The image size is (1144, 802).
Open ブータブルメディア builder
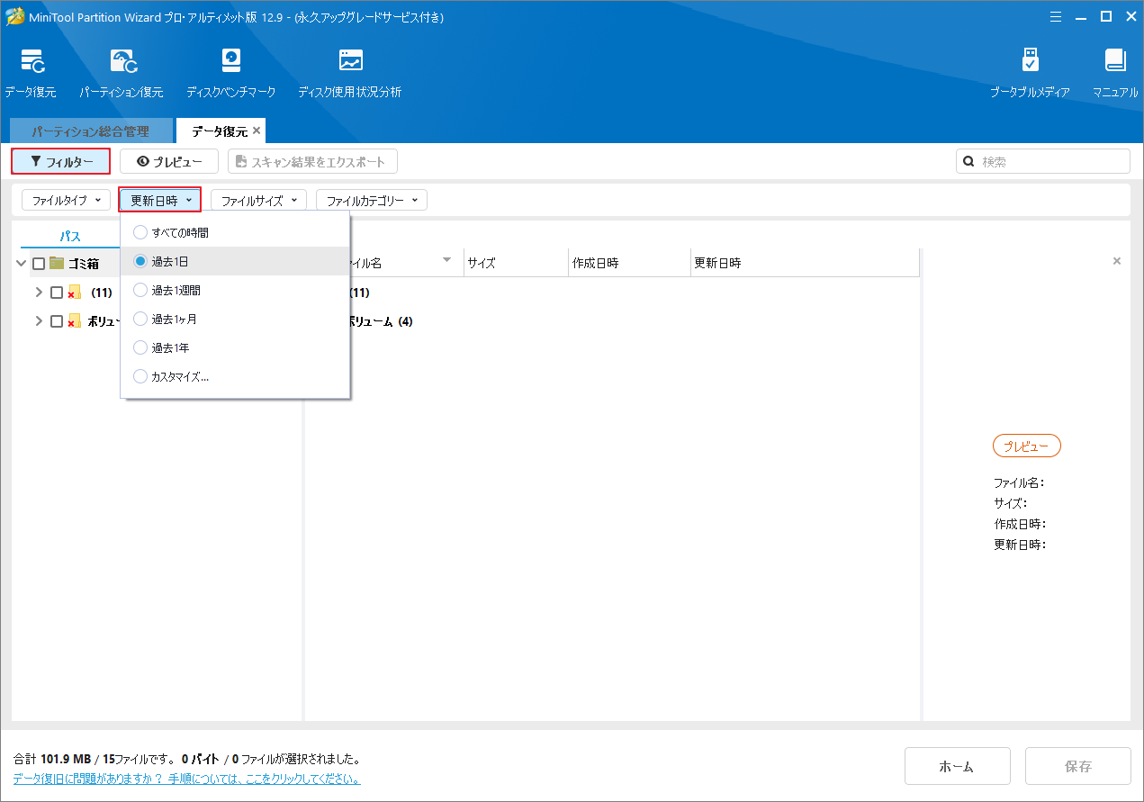1030,73
